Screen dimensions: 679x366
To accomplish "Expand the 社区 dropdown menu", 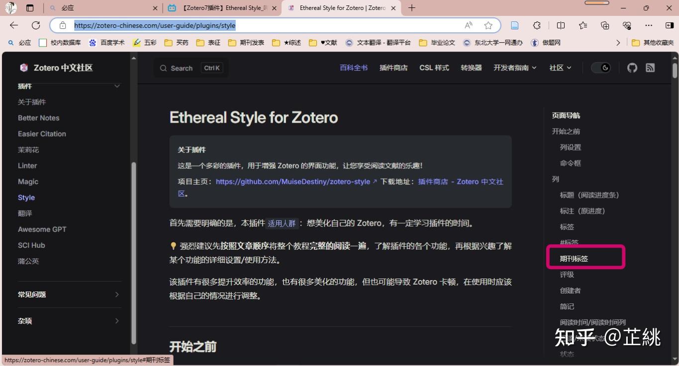I will click(x=561, y=68).
